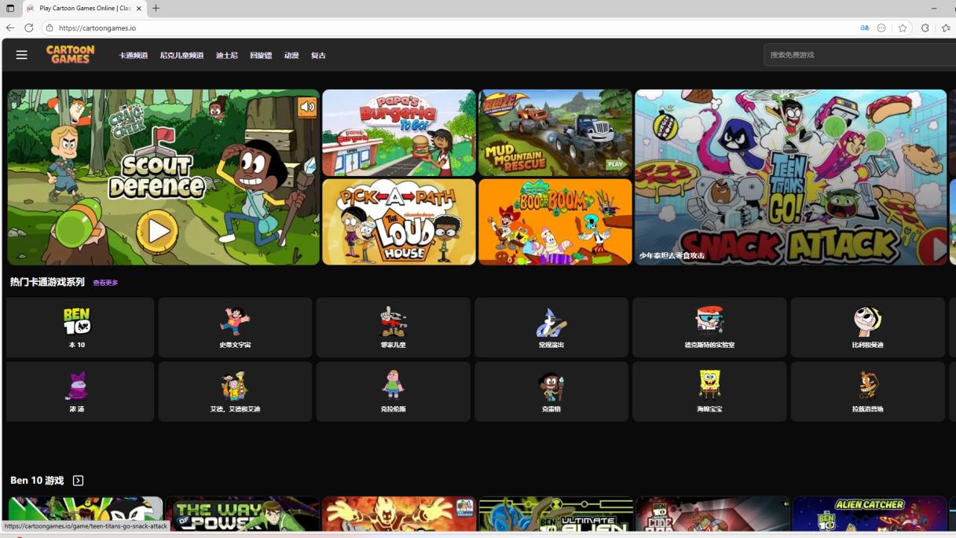Viewport: 956px width, 538px height.
Task: Add page to favorites with star icon
Action: [x=903, y=27]
